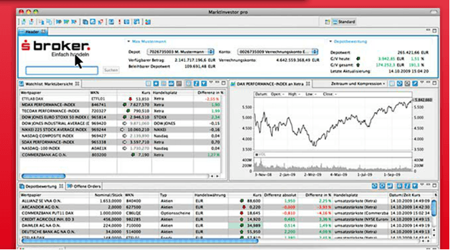Select the COMMERZBANK PUT11 DAX depot row

point(225,213)
